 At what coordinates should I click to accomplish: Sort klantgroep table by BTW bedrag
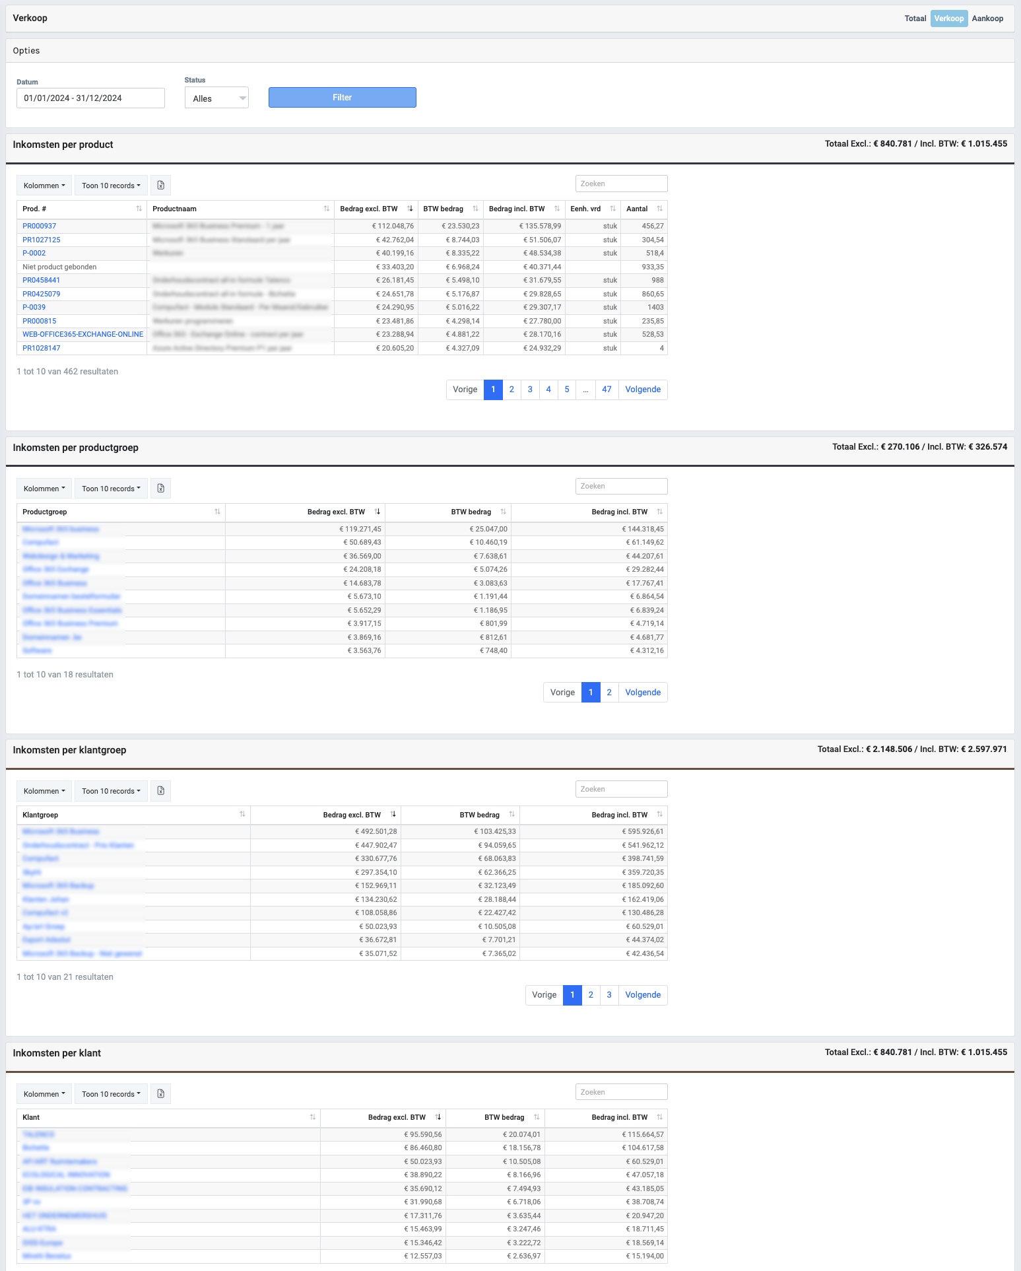460,815
